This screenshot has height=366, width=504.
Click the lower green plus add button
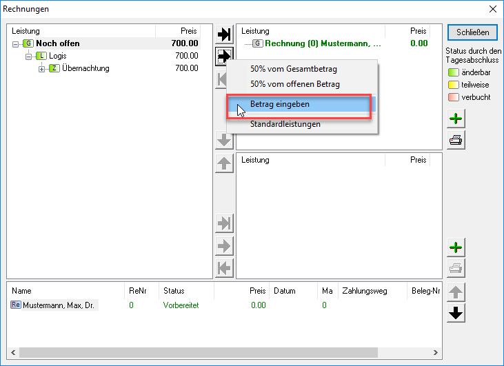(456, 247)
